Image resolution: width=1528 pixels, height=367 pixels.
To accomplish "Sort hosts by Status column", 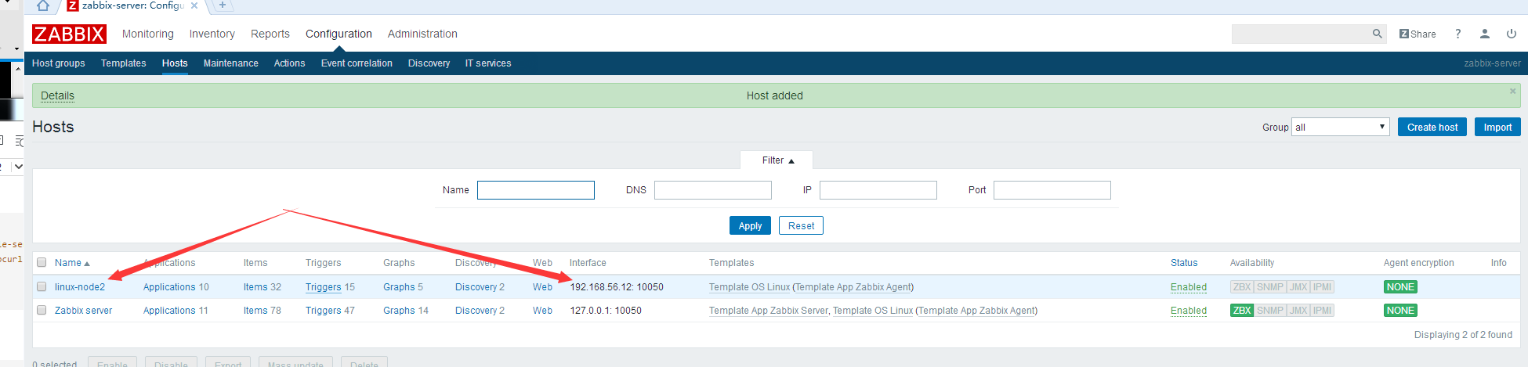I will coord(1184,263).
